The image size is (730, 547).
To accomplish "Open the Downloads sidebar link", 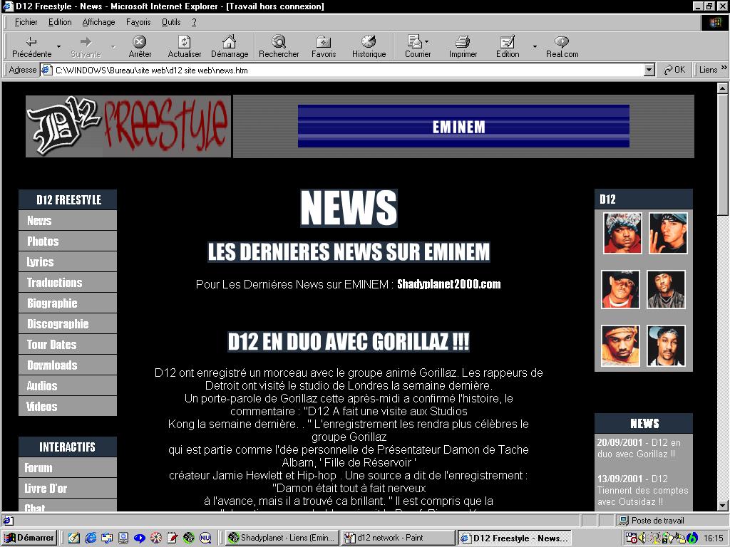I will coord(68,365).
